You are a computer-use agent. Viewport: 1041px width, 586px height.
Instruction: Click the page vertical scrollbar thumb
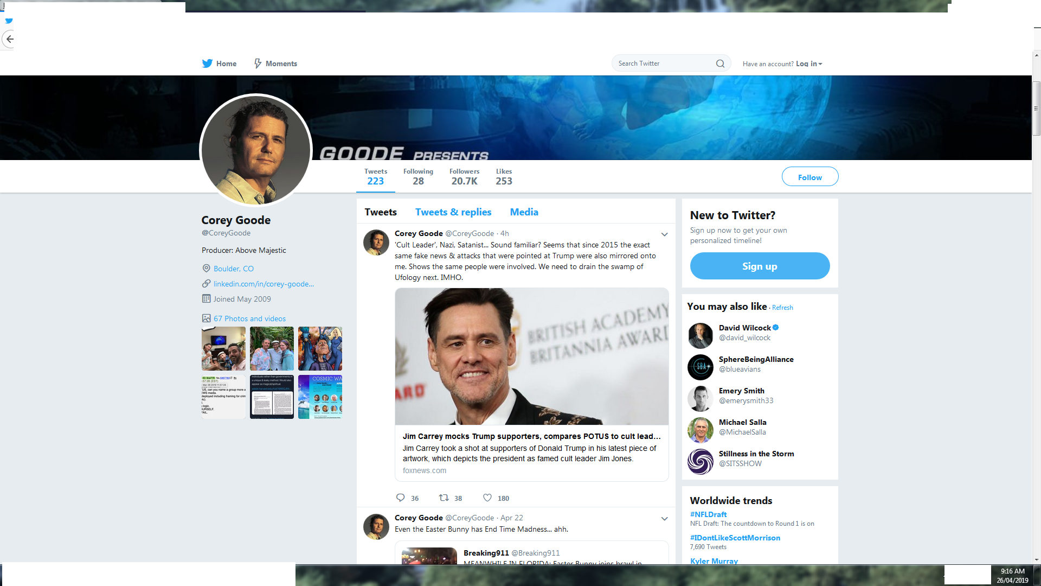(x=1036, y=109)
